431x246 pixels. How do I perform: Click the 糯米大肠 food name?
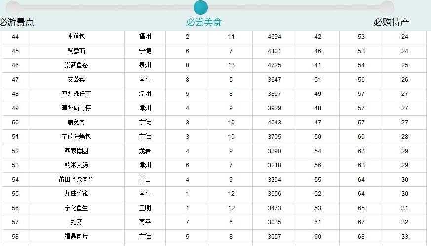76,165
